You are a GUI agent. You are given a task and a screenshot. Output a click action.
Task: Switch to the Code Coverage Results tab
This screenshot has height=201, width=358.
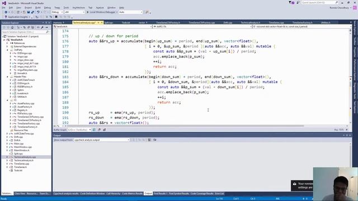pyautogui.click(x=202, y=194)
